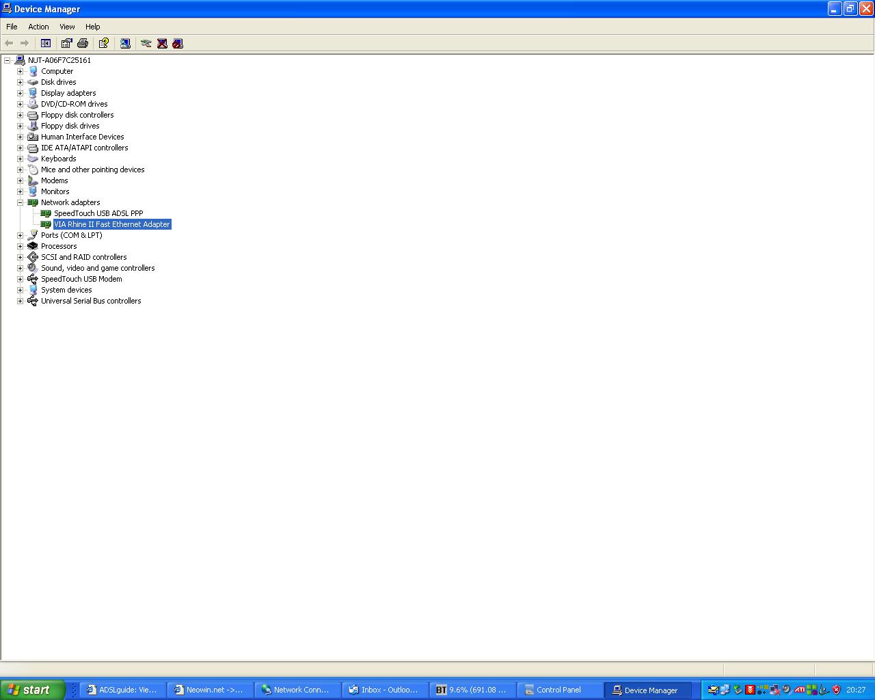Open the View menu
This screenshot has width=875, height=700.
tap(67, 27)
